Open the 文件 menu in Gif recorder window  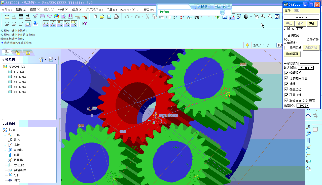288,11
